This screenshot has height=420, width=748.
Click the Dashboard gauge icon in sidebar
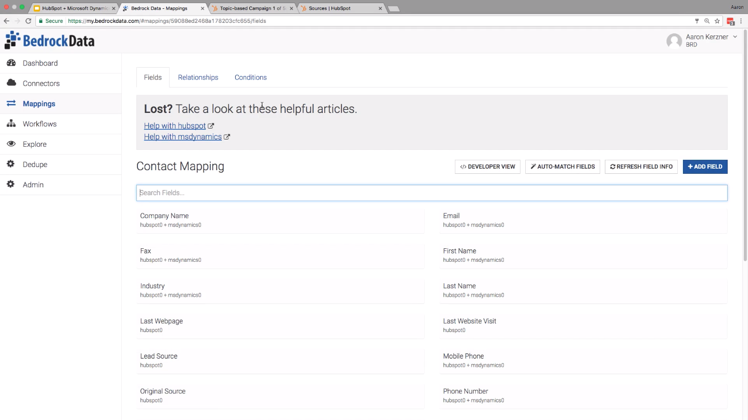pos(11,63)
